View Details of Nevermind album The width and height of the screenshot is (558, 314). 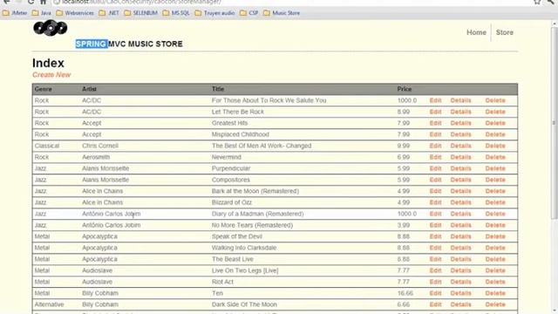(460, 157)
